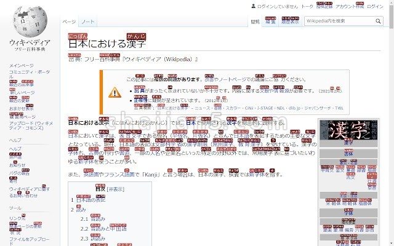Image resolution: width=394 pixels, height=246 pixels.
Task: Click the アカウント作成 link
Action: click(x=350, y=6)
